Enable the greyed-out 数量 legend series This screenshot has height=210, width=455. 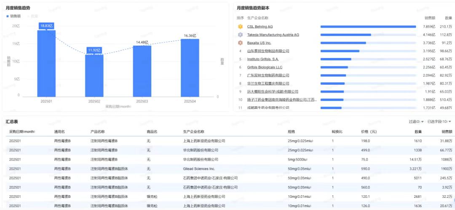(32, 16)
